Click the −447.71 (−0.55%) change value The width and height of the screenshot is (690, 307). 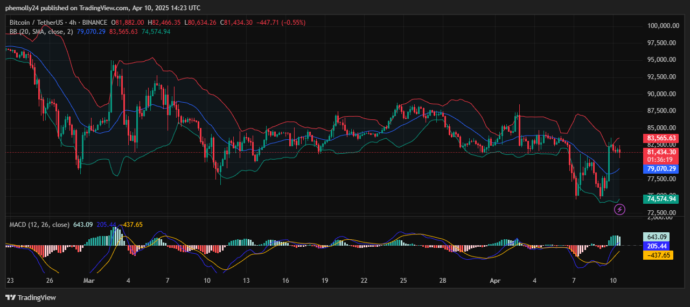281,23
